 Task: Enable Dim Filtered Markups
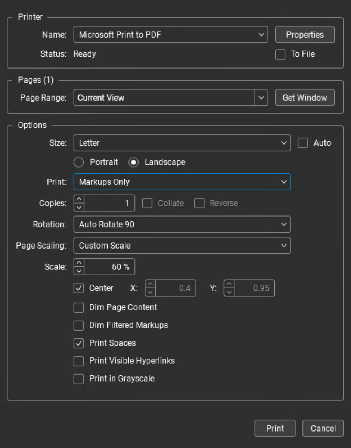tap(78, 325)
